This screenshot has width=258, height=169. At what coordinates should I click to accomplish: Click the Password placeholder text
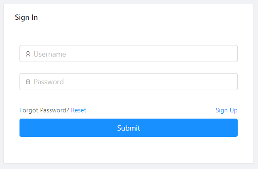[49, 82]
